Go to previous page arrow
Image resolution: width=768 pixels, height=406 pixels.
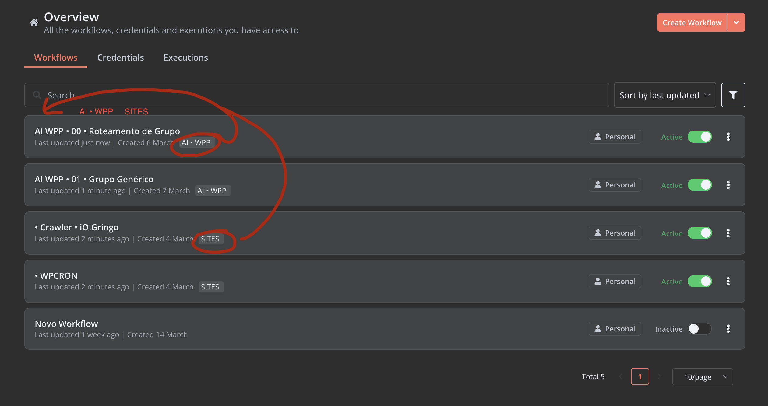click(x=620, y=376)
